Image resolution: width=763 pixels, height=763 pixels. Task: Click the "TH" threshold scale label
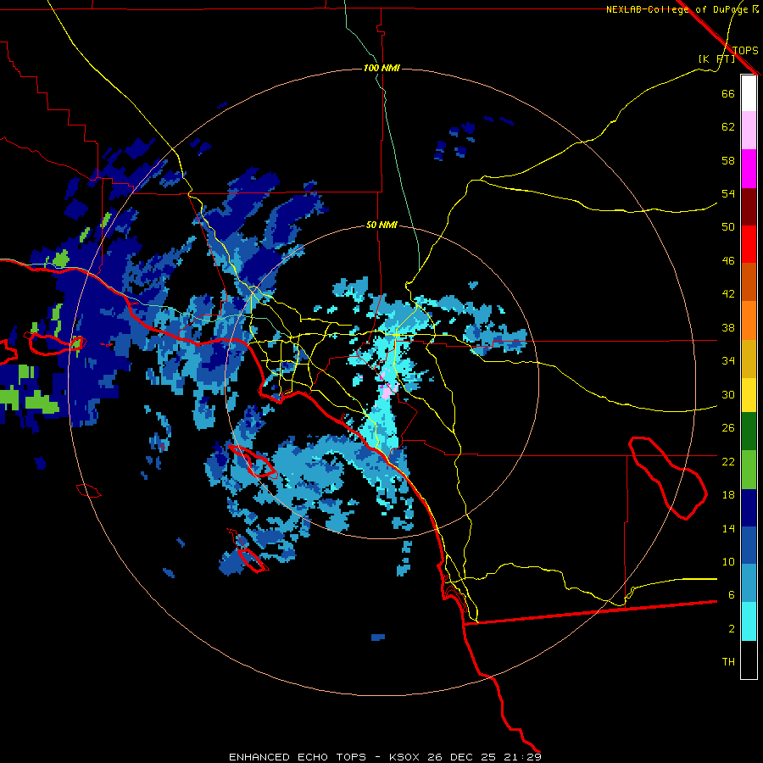(728, 662)
